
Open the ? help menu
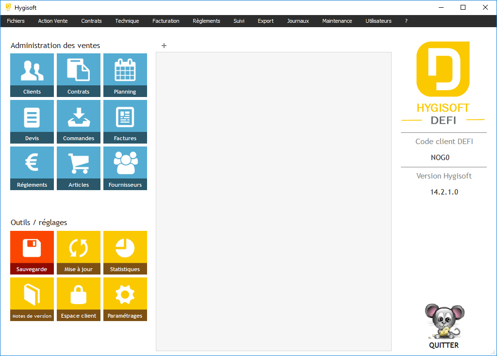tap(406, 21)
